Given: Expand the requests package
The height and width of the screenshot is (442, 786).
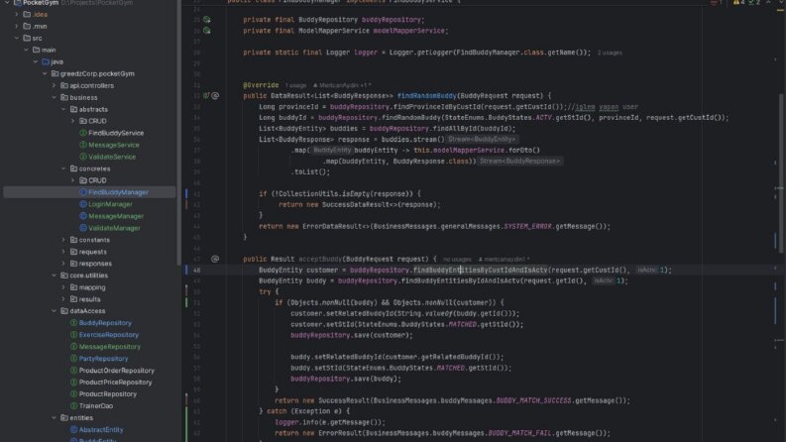Looking at the screenshot, I should point(63,252).
